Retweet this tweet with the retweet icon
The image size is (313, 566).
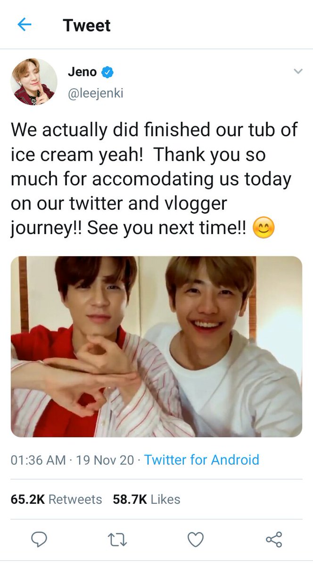point(117,539)
